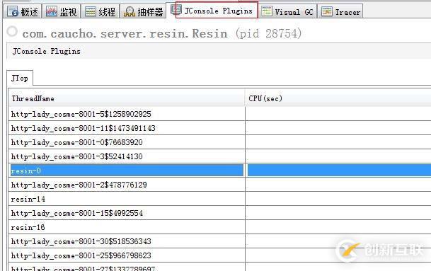Click the CPU cell of resin-0 row
431x271 pixels.
point(339,171)
